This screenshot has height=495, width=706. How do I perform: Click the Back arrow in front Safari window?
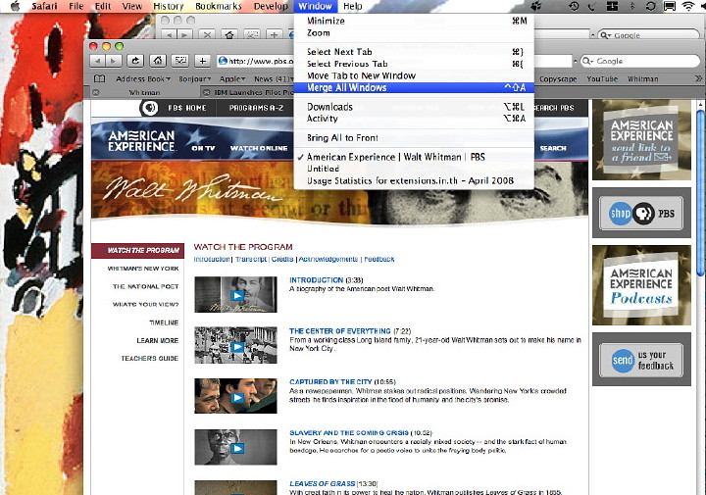(98, 61)
